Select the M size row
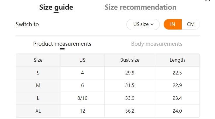 click(108, 86)
